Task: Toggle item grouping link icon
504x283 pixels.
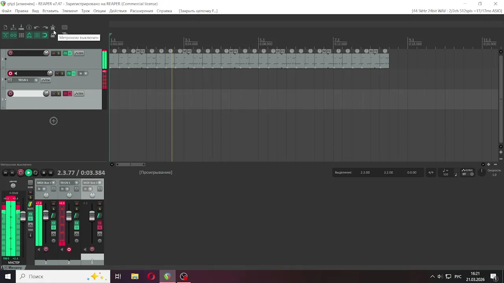Action: [13, 35]
